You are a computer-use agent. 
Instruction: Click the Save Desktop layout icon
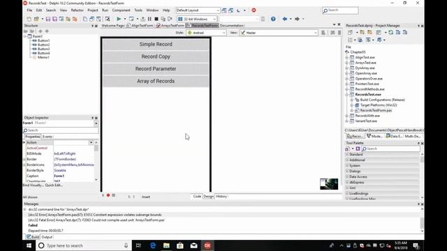pos(224,10)
